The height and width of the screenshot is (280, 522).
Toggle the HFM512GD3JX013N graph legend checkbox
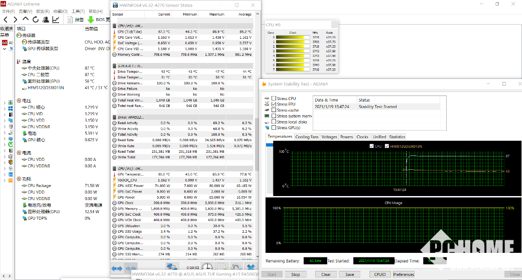(x=387, y=146)
